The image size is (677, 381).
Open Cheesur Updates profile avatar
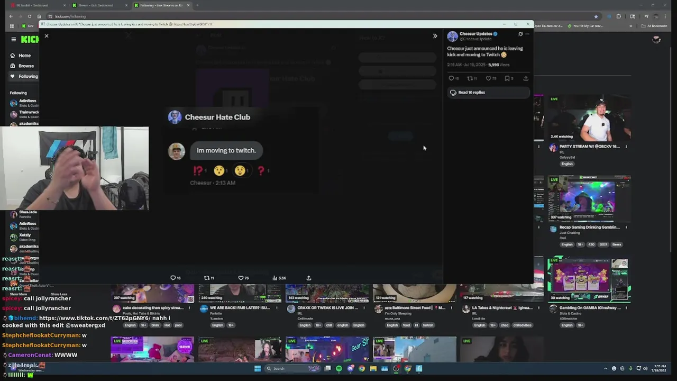click(x=452, y=36)
